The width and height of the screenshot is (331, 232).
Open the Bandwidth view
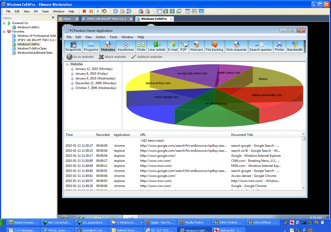[x=295, y=46]
